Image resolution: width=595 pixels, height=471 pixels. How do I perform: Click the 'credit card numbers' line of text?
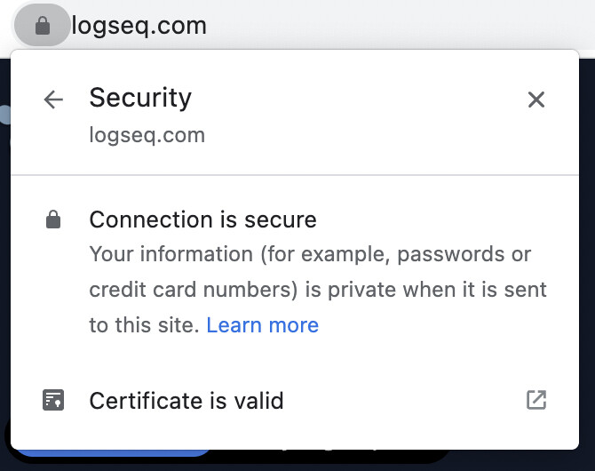pyautogui.click(x=194, y=290)
